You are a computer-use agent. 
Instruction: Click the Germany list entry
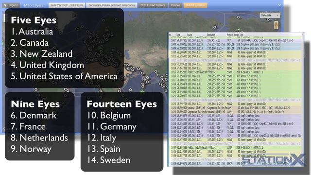112,127
